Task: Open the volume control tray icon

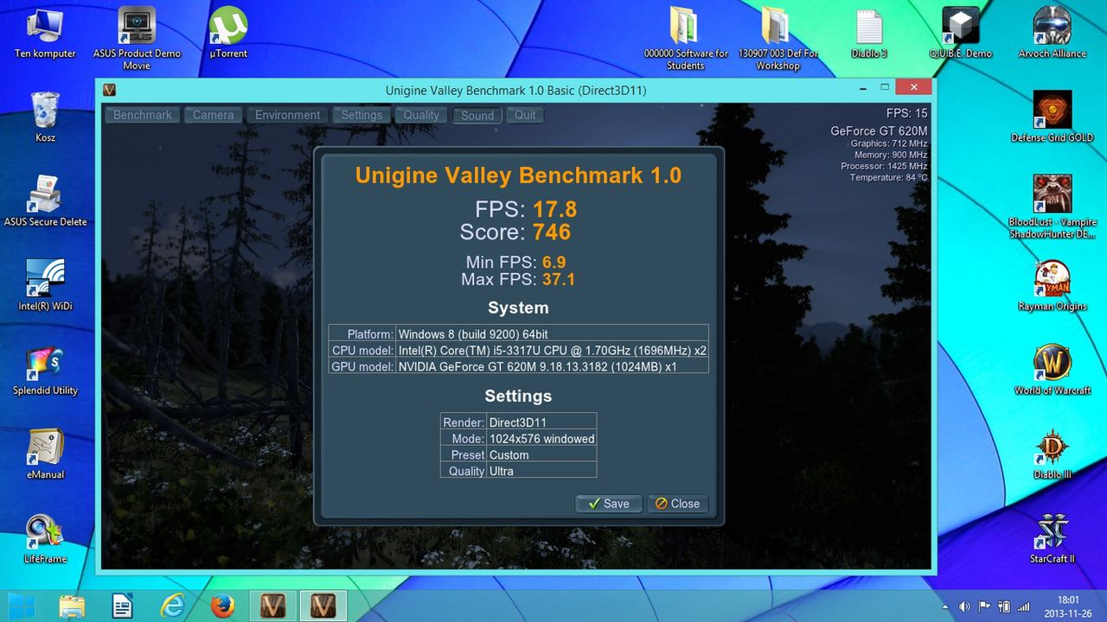Action: pyautogui.click(x=964, y=606)
